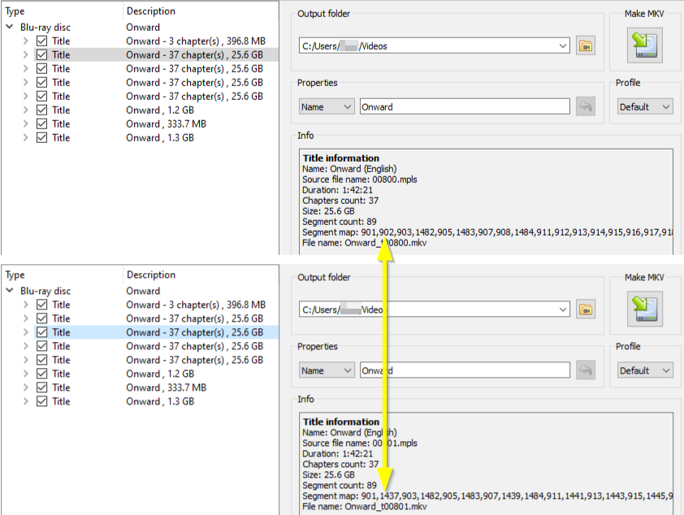Image resolution: width=684 pixels, height=515 pixels.
Task: Open the Default profile dropdown in lower panel
Action: pyautogui.click(x=645, y=370)
